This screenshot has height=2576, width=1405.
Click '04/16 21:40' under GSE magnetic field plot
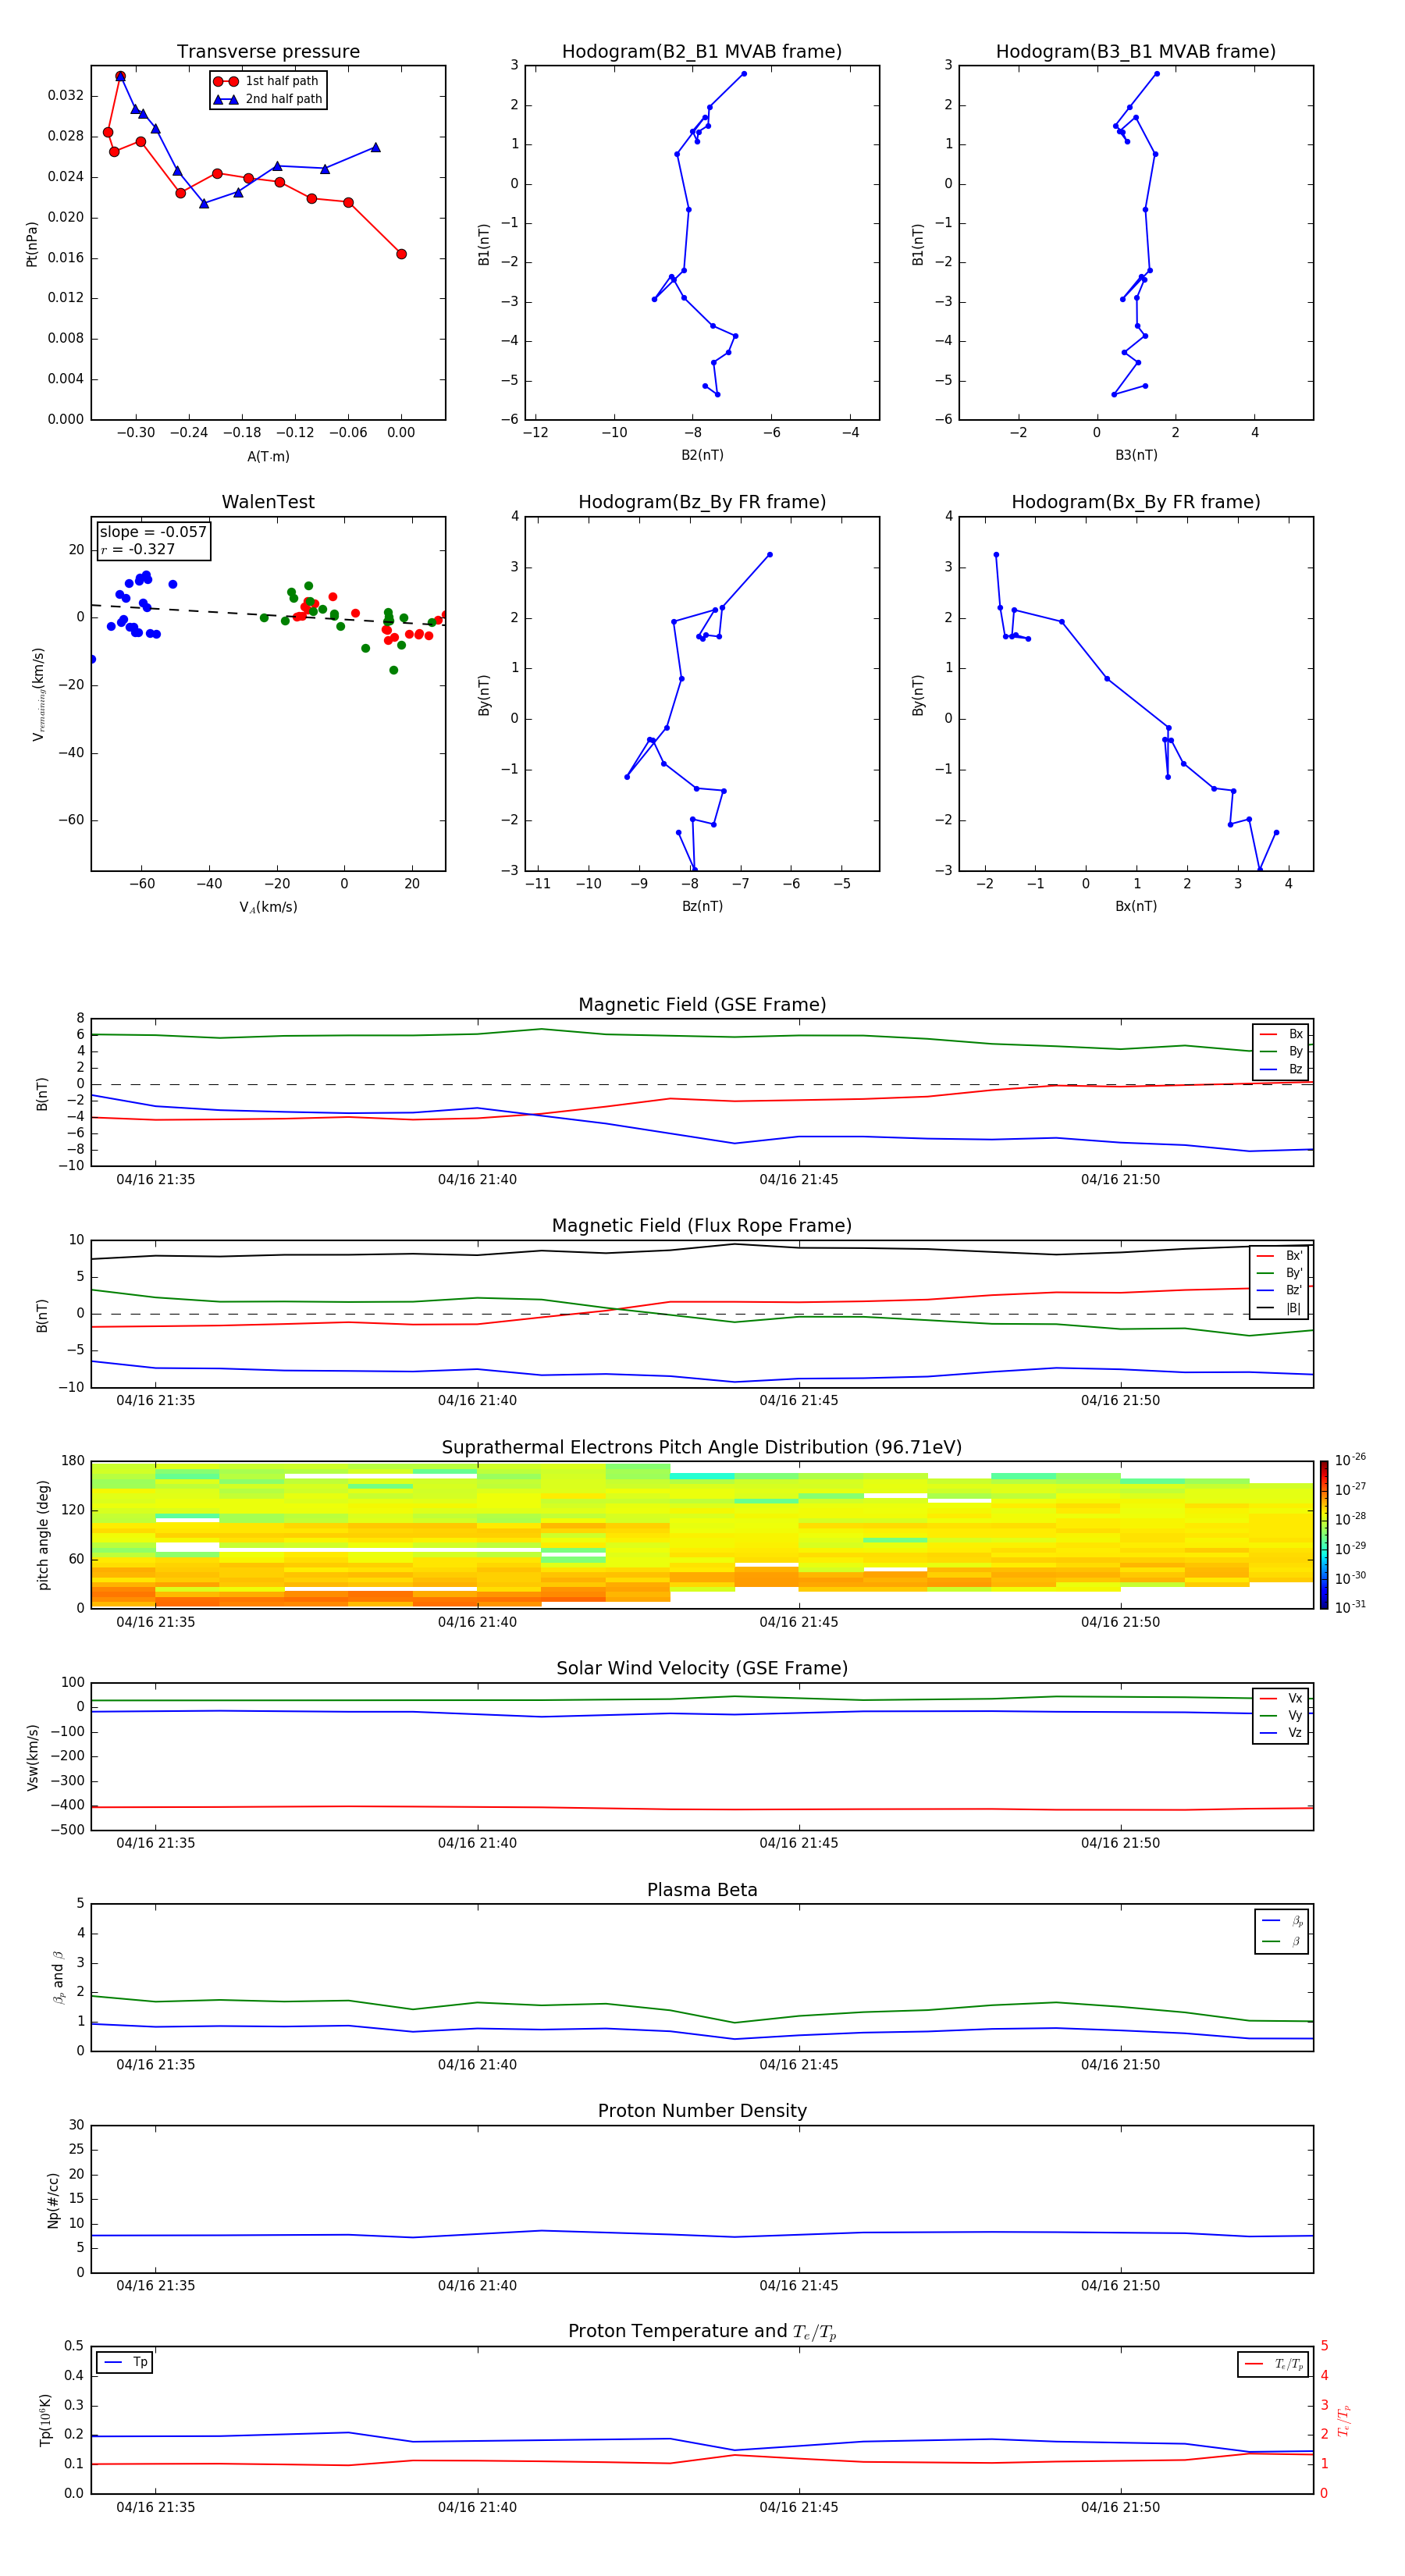click(x=477, y=1180)
